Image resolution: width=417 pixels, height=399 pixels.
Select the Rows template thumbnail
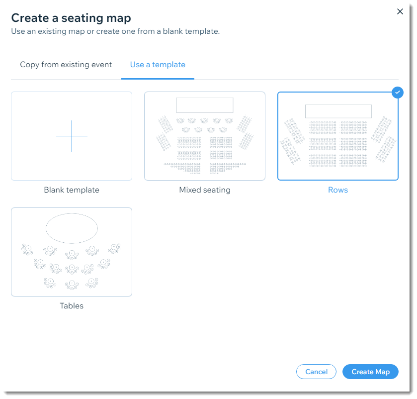(338, 136)
